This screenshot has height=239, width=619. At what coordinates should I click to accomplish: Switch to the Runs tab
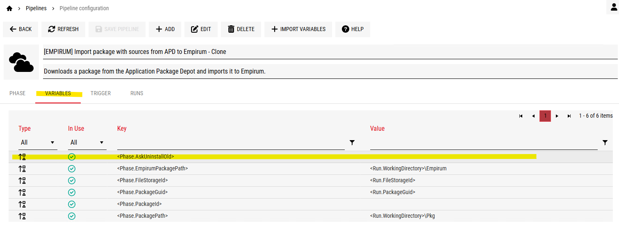tap(137, 94)
